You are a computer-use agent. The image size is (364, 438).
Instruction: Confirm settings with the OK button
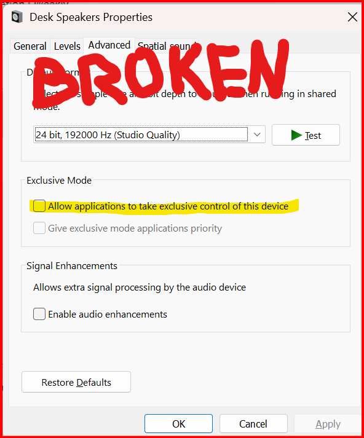(179, 424)
